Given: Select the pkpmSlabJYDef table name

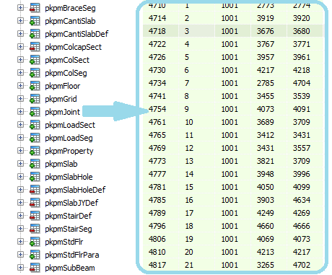Looking at the screenshot, I should point(71,203).
